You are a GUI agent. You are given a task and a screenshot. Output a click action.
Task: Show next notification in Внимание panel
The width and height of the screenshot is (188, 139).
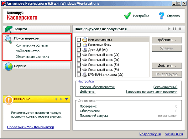[x=61, y=99]
